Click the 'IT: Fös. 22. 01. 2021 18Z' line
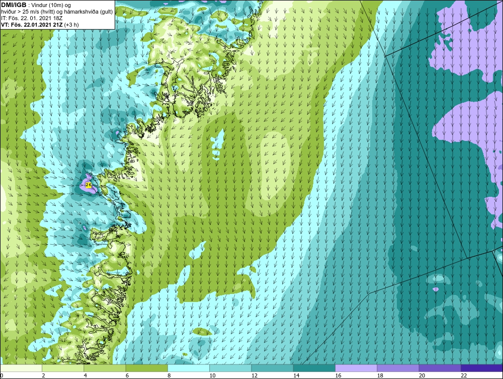503x379 pixels. coord(32,18)
